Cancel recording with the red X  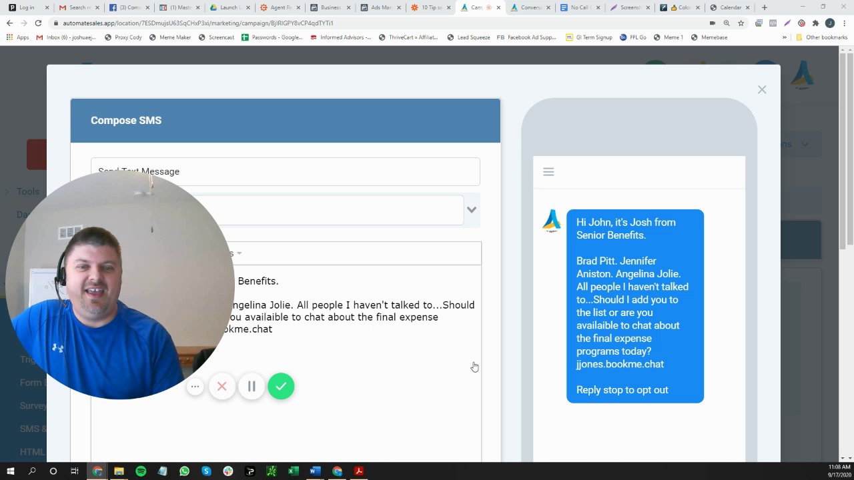point(222,386)
